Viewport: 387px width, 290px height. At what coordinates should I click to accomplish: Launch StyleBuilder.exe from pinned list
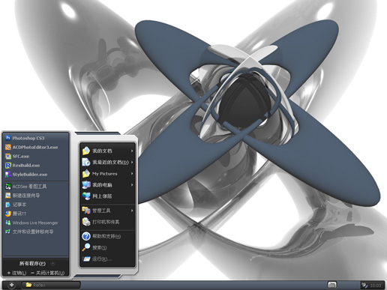click(x=30, y=175)
